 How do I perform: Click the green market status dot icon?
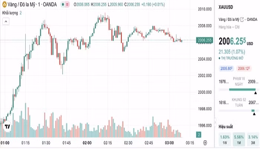[63, 4]
